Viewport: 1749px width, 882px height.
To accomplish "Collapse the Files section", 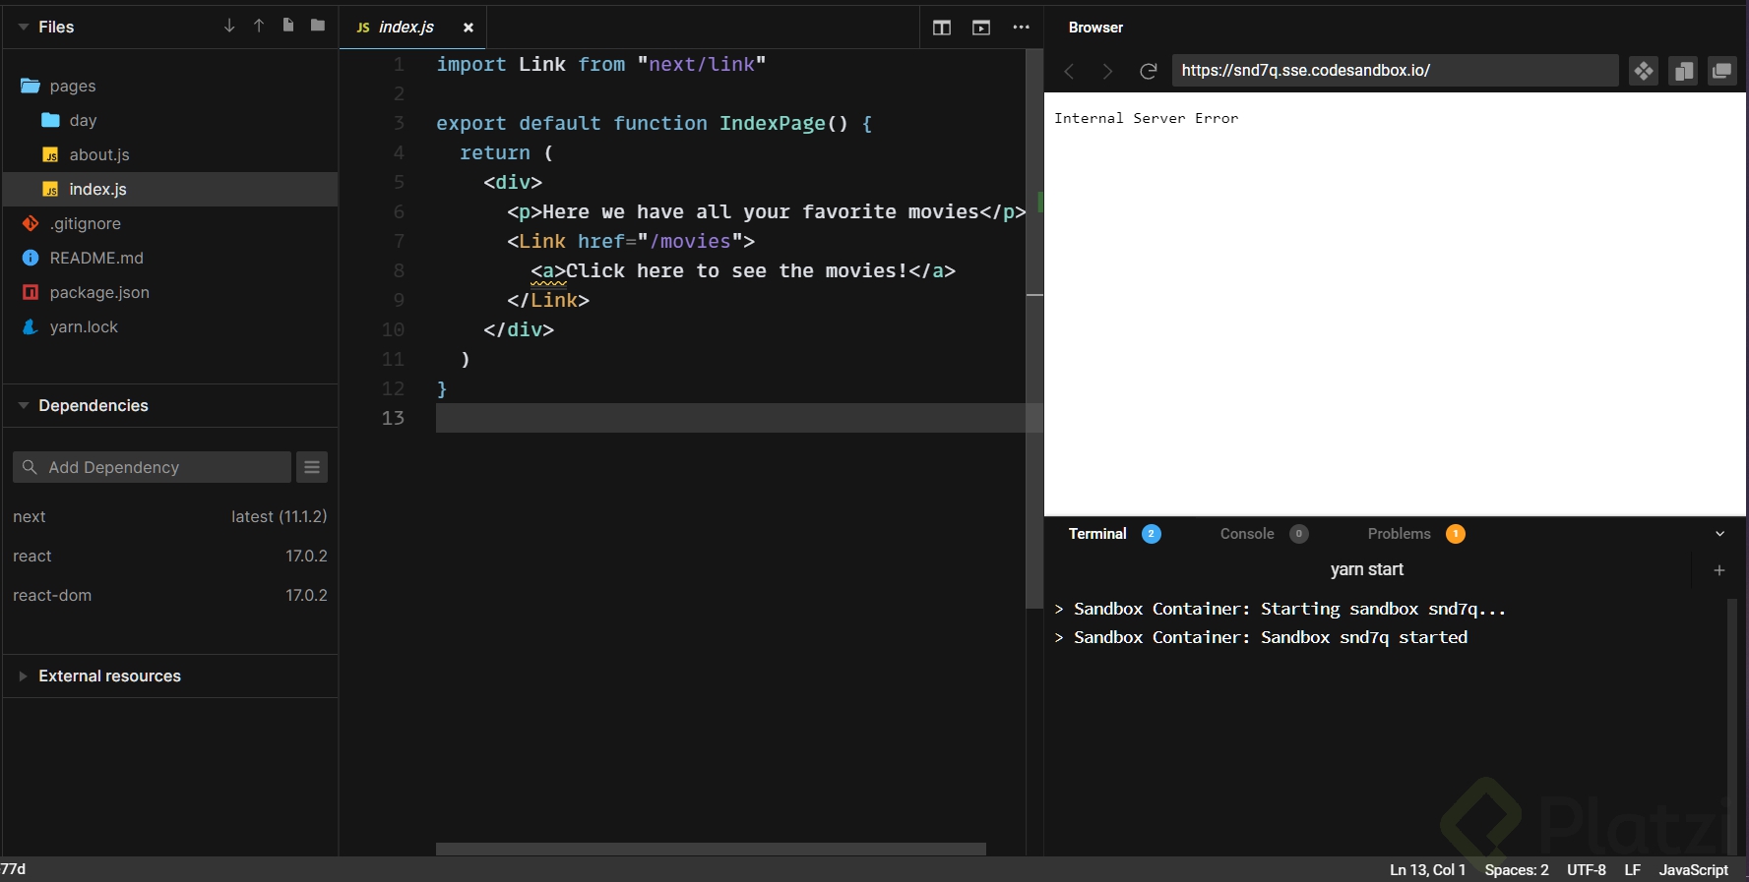I will pos(24,28).
